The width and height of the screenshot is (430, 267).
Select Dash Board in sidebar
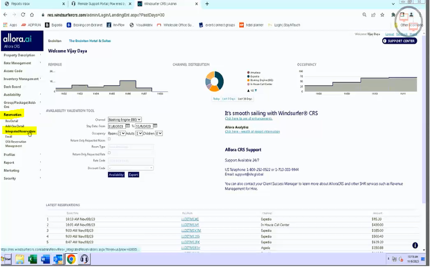point(12,87)
